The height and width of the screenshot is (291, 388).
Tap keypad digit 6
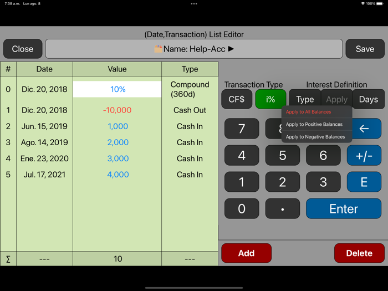(323, 155)
